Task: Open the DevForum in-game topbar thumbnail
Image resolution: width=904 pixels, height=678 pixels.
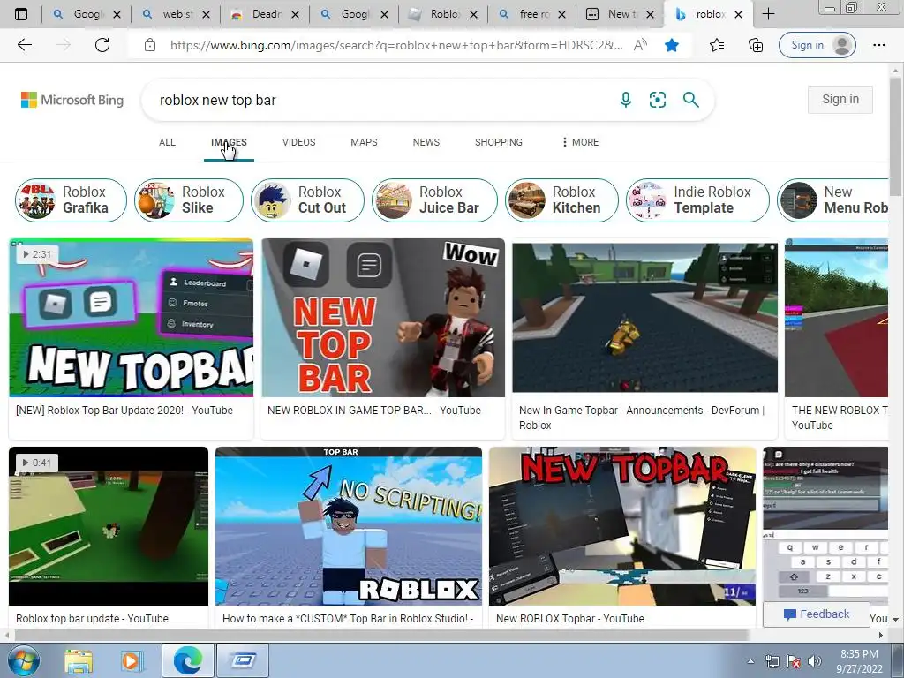Action: pos(644,317)
